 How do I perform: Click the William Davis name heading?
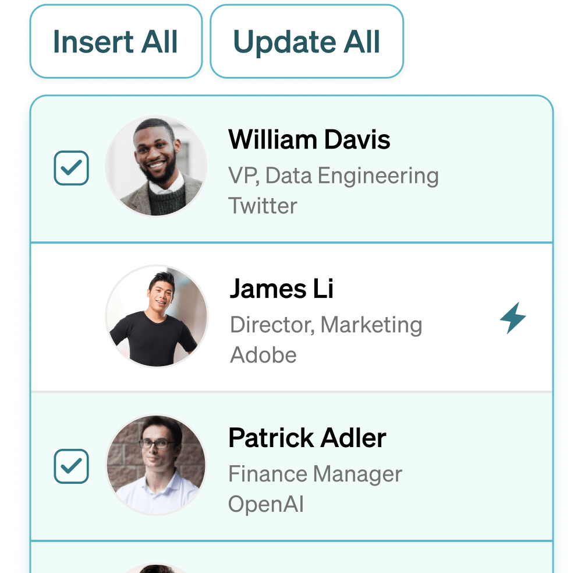coord(309,140)
